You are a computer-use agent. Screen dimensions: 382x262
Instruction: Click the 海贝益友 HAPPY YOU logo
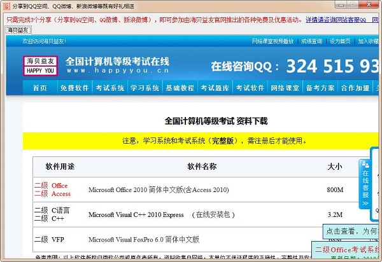click(41, 66)
